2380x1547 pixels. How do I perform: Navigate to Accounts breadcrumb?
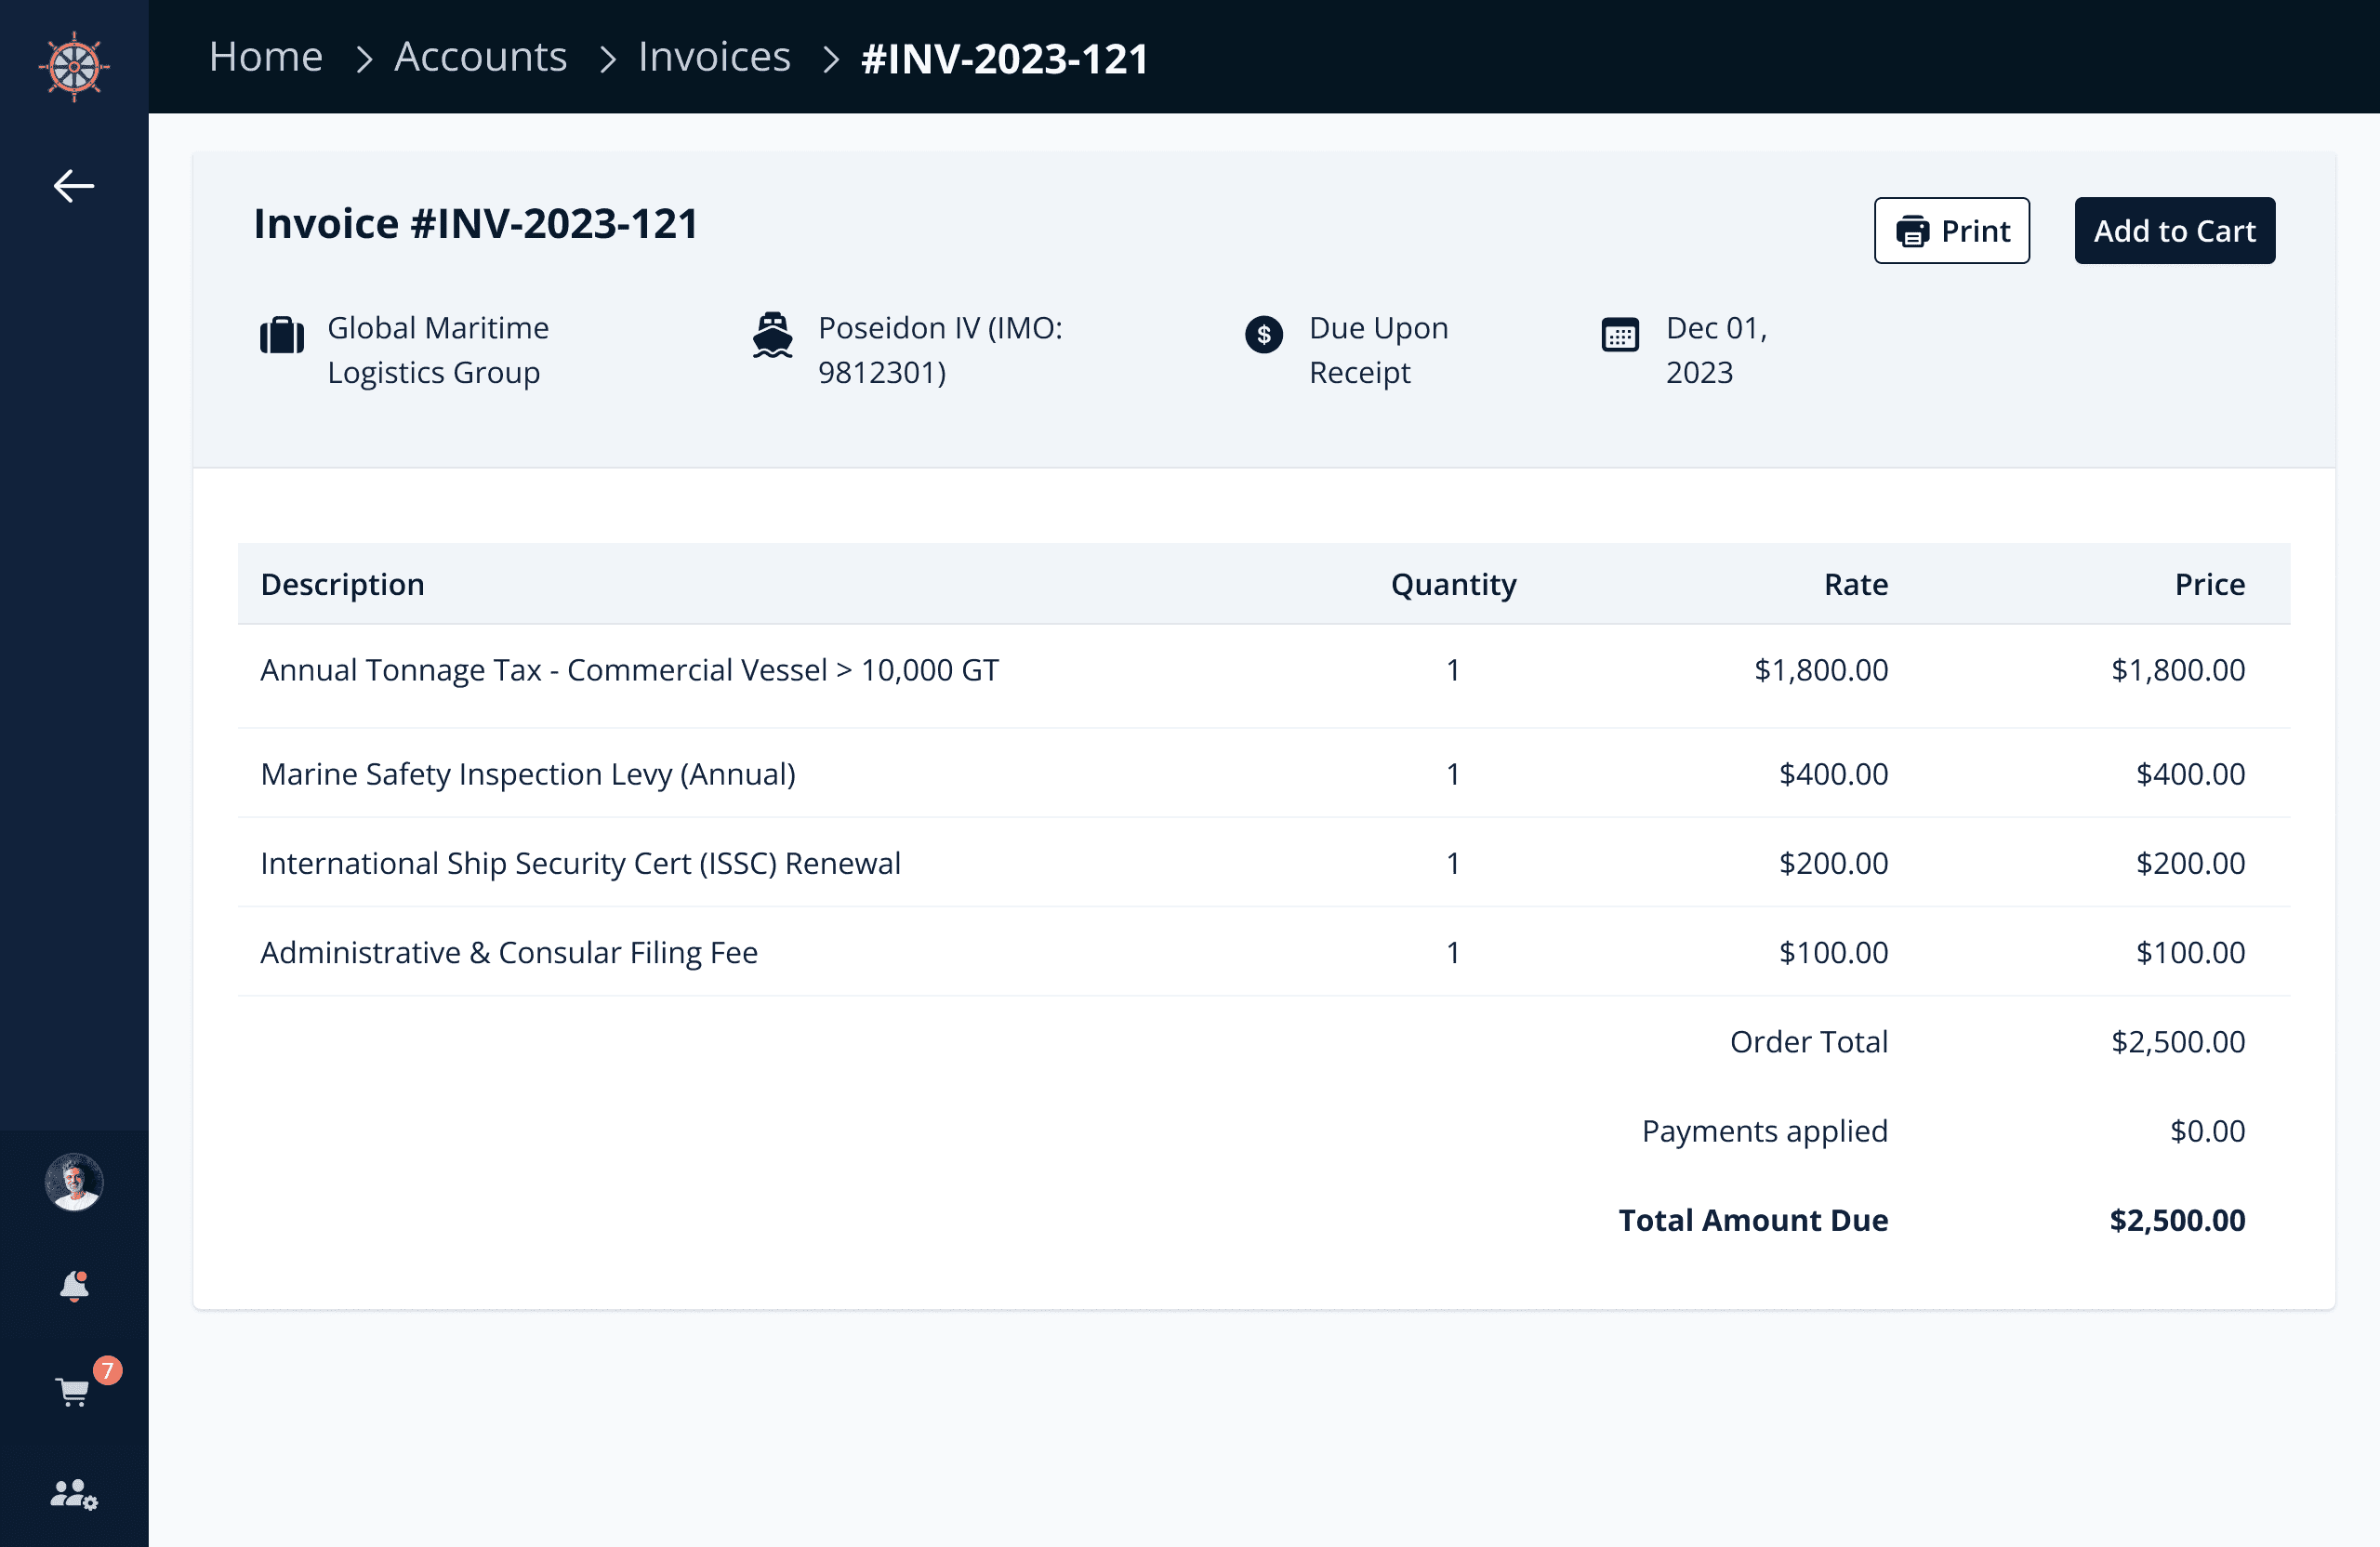click(x=480, y=57)
